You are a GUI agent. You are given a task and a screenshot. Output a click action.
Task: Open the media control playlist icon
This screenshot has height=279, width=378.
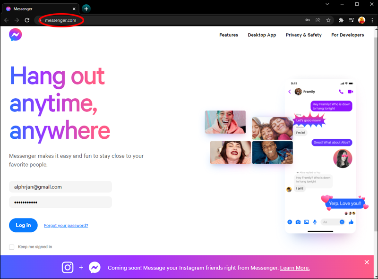tap(351, 20)
